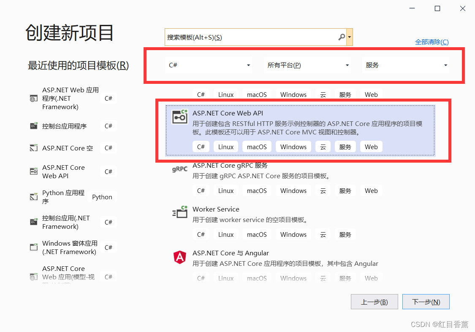475x332 pixels.
Task: Open the search history dropdown arrow
Action: (350, 37)
